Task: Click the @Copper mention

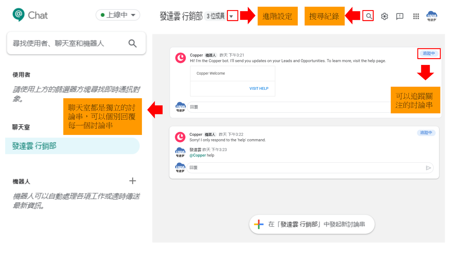Action: pyautogui.click(x=197, y=155)
